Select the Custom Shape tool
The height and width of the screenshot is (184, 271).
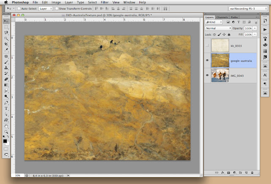tap(6, 120)
